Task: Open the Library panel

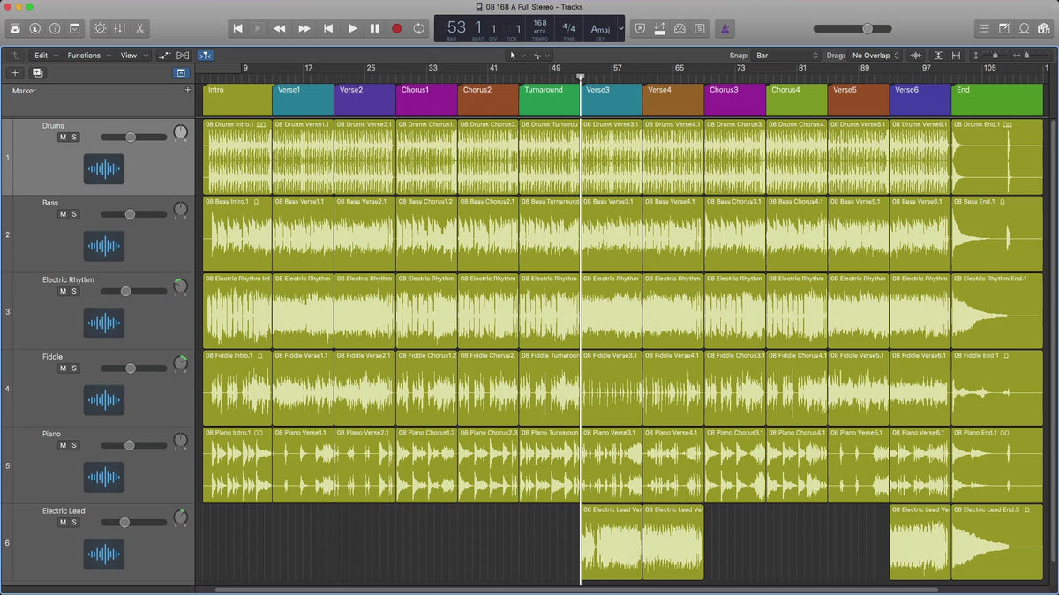Action: click(x=14, y=28)
